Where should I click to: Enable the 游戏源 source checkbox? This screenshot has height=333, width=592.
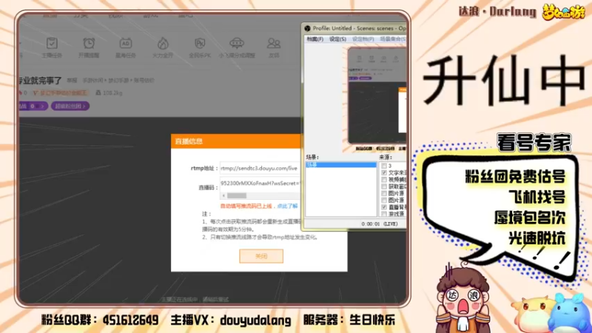coord(384,214)
